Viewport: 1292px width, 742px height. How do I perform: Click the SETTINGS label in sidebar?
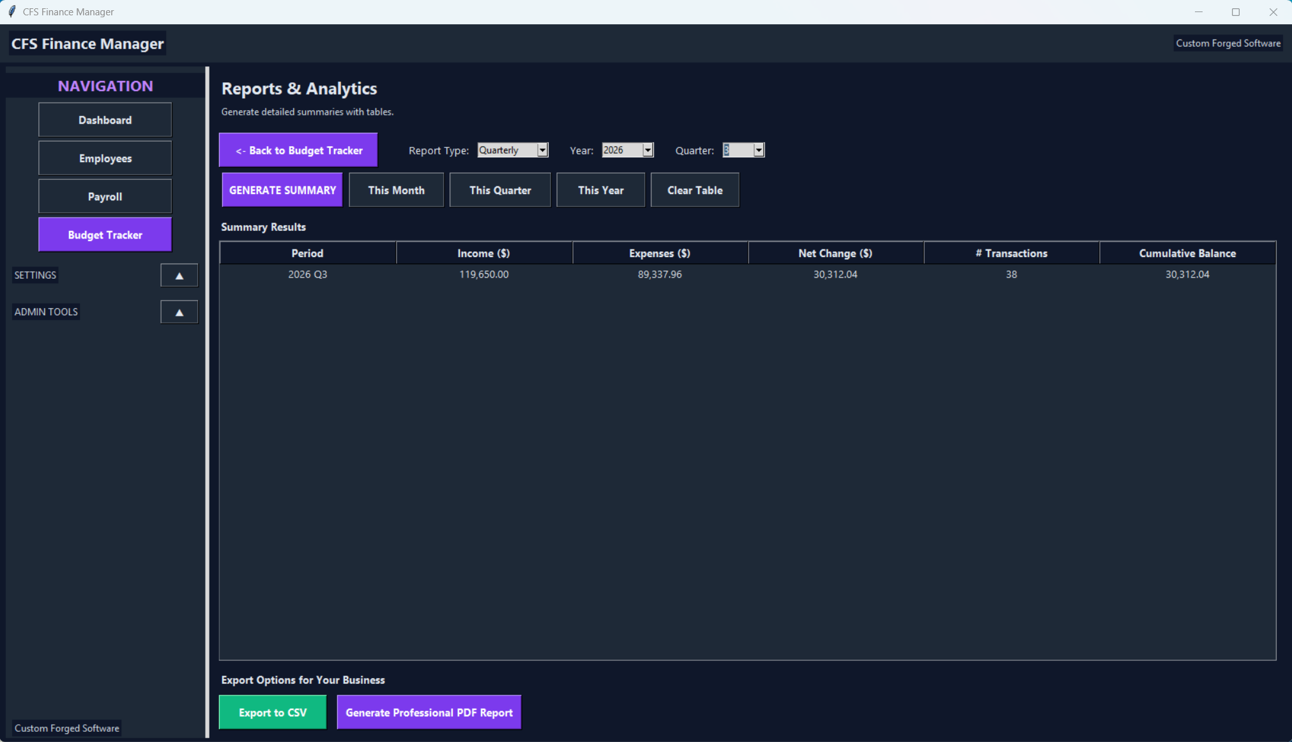[x=35, y=275]
